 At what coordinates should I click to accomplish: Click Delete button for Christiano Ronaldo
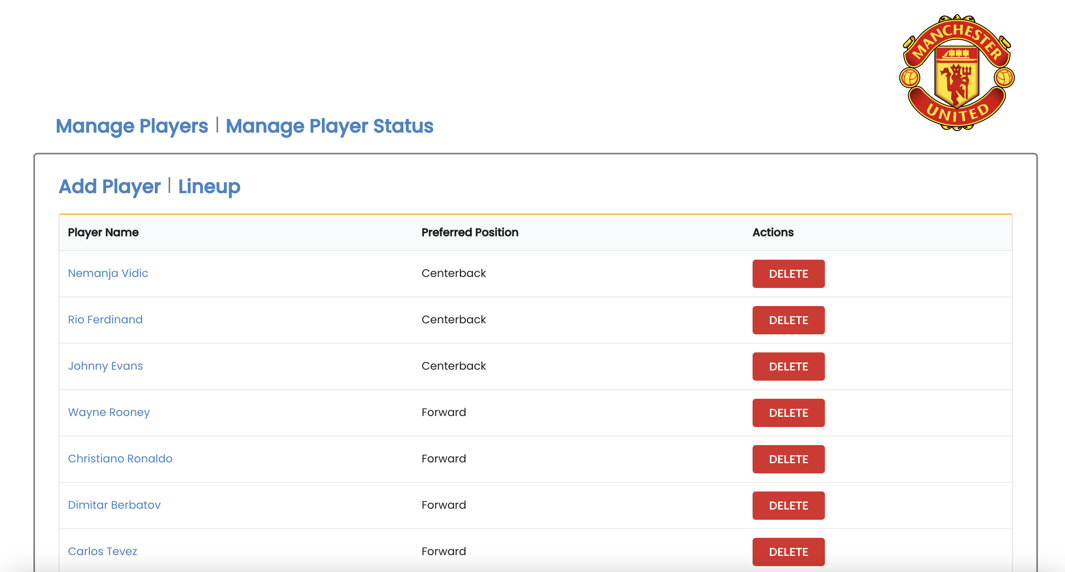tap(788, 459)
